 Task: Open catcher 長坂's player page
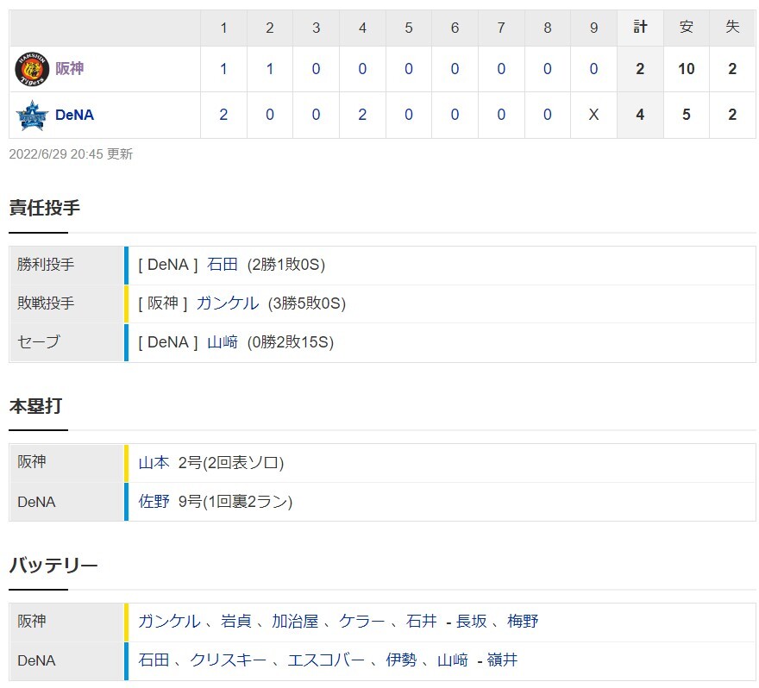click(471, 622)
